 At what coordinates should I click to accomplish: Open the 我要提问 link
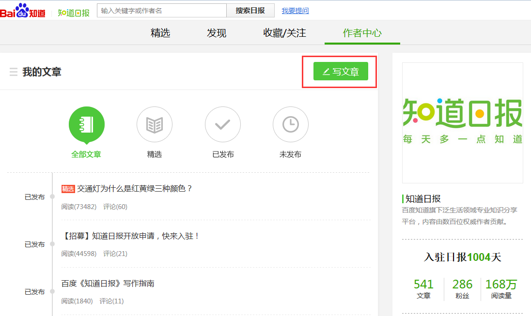click(x=296, y=11)
